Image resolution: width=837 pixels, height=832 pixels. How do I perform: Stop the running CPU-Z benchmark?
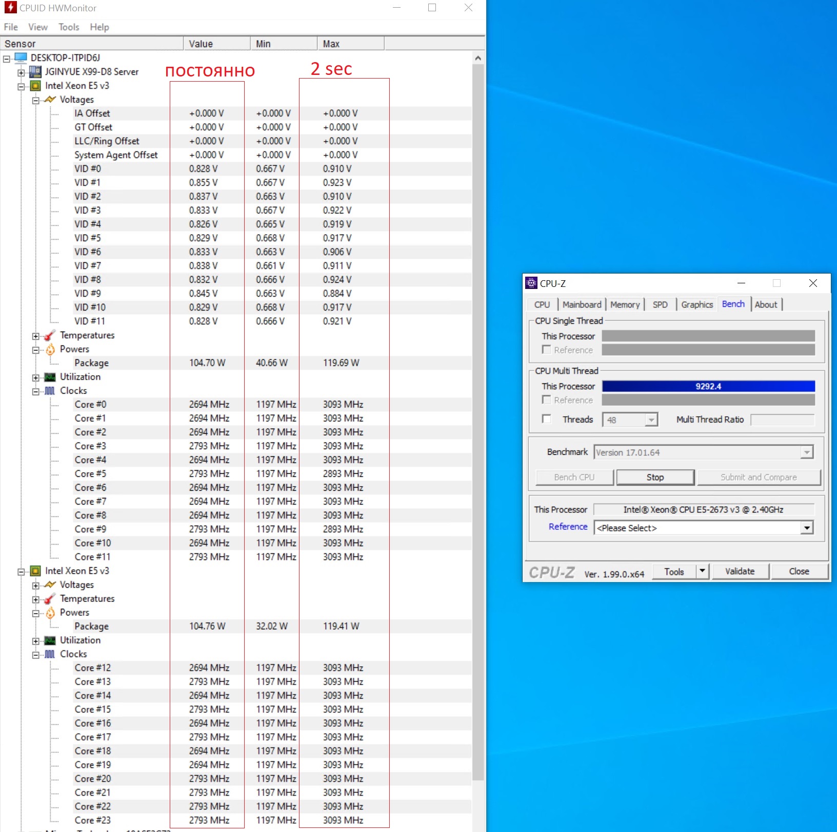[x=655, y=477]
